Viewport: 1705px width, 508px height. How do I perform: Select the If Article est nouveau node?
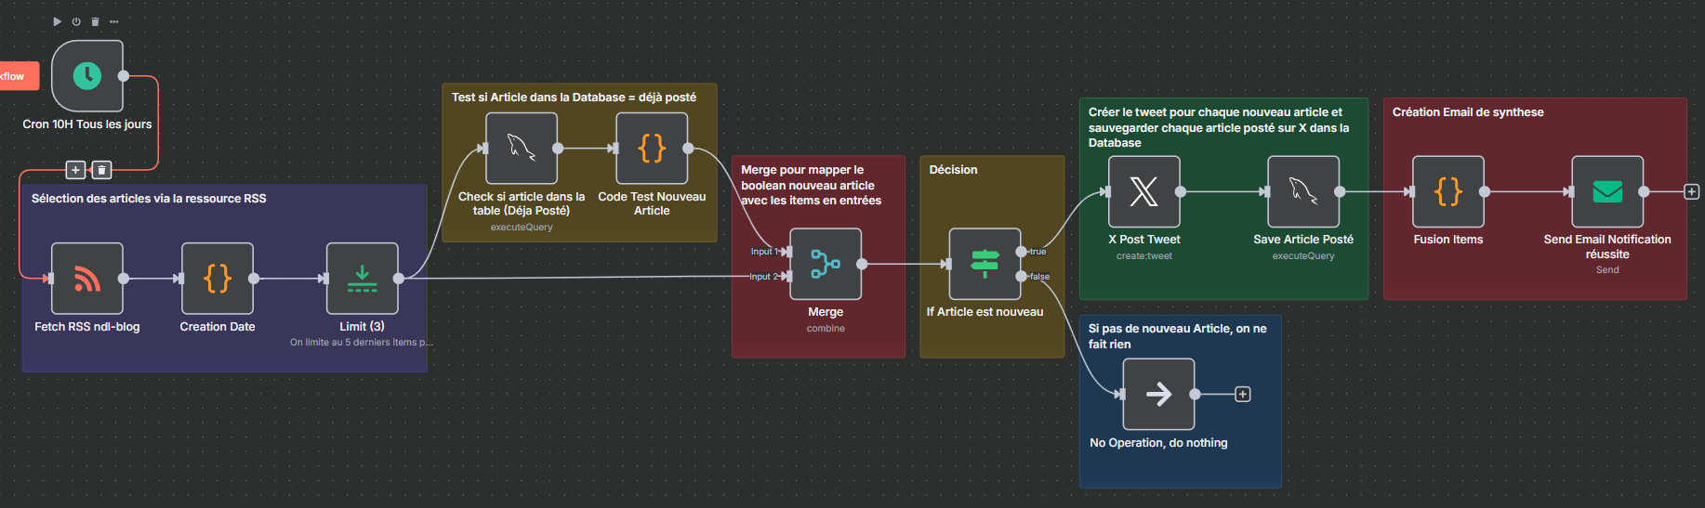985,264
